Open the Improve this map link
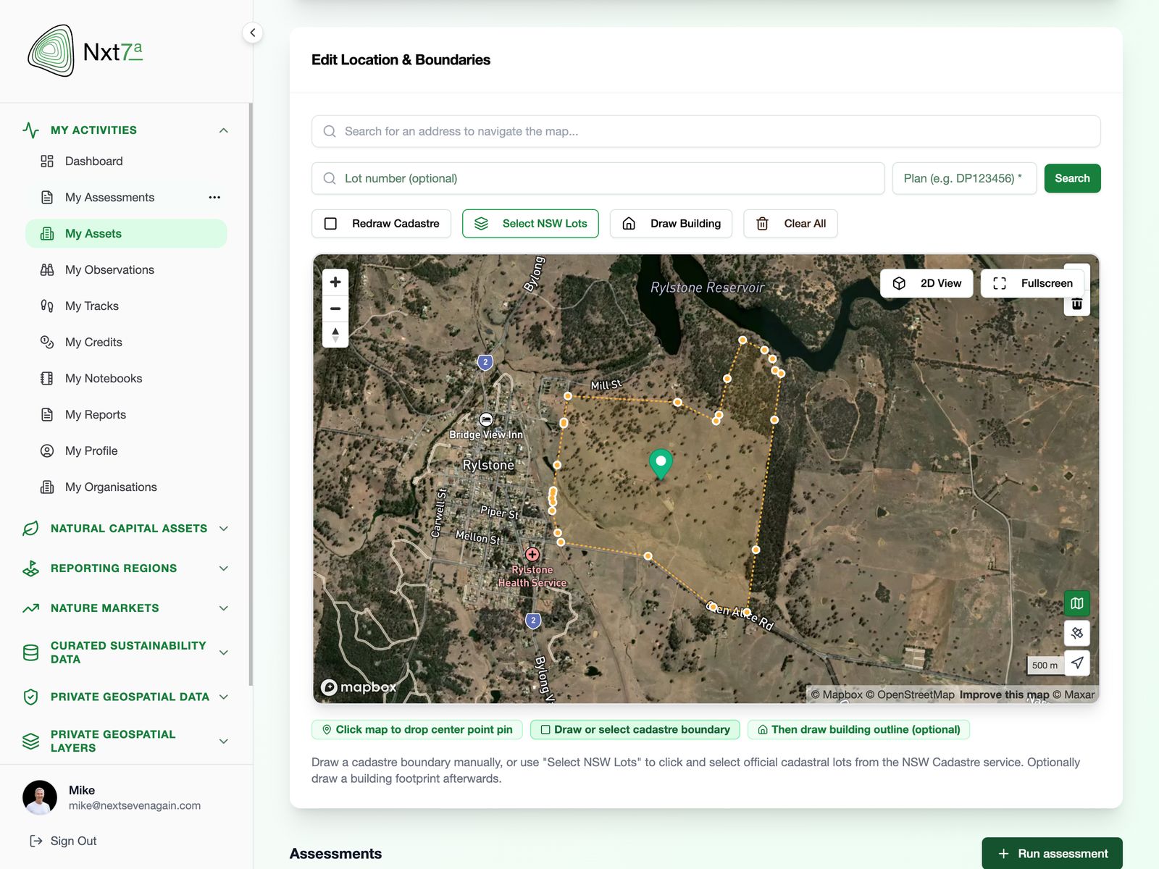 (x=1004, y=694)
